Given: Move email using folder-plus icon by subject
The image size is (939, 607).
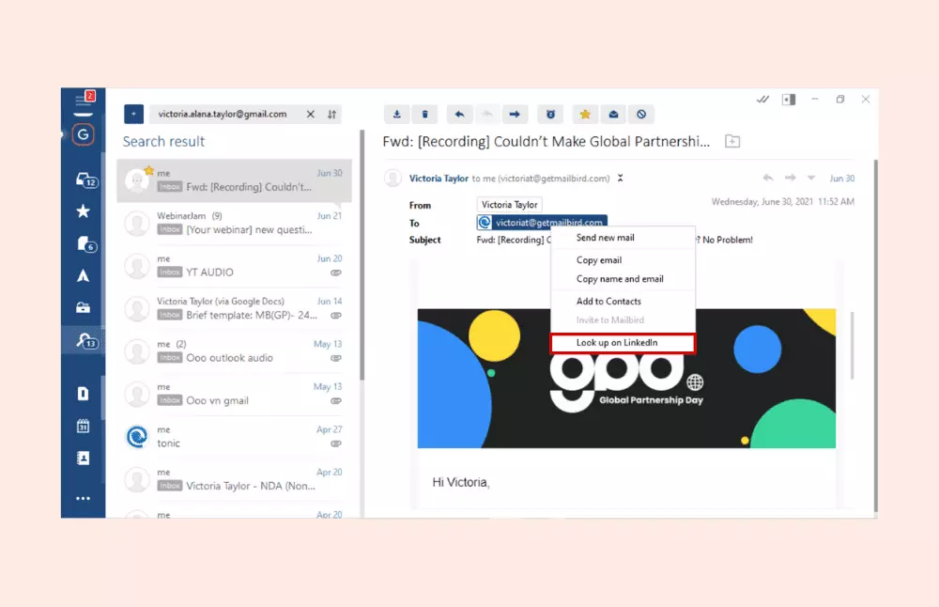Looking at the screenshot, I should pyautogui.click(x=732, y=141).
